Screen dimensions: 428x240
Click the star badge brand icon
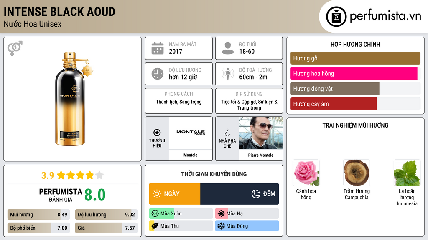(x=157, y=132)
